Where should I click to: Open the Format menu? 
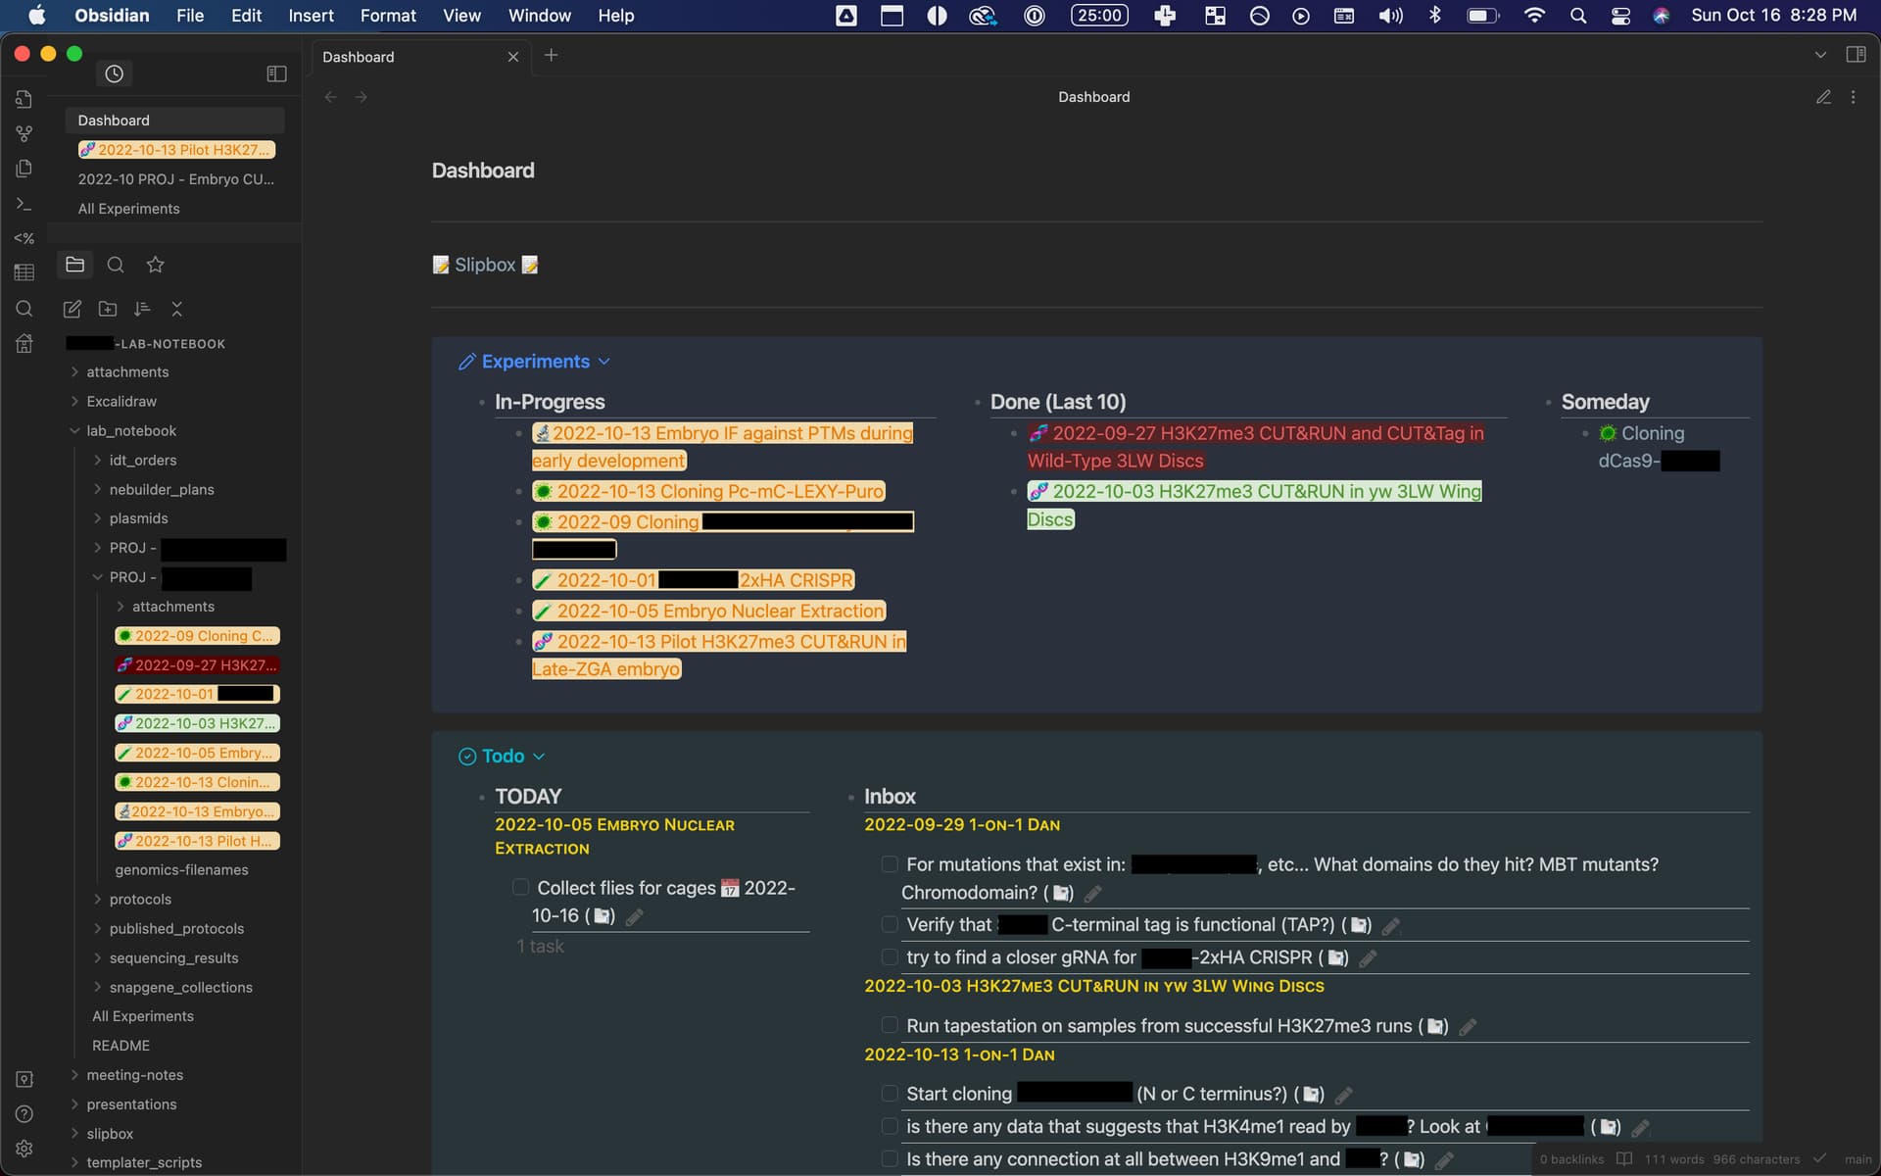[x=388, y=16]
